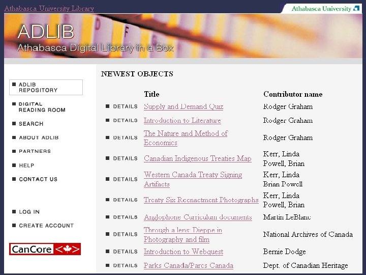Open Treaty Six Reenactment Photographs link
Viewport: 366px width, 275px height.
(x=201, y=200)
